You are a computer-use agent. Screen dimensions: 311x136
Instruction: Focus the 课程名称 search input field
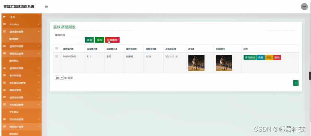(x=69, y=40)
